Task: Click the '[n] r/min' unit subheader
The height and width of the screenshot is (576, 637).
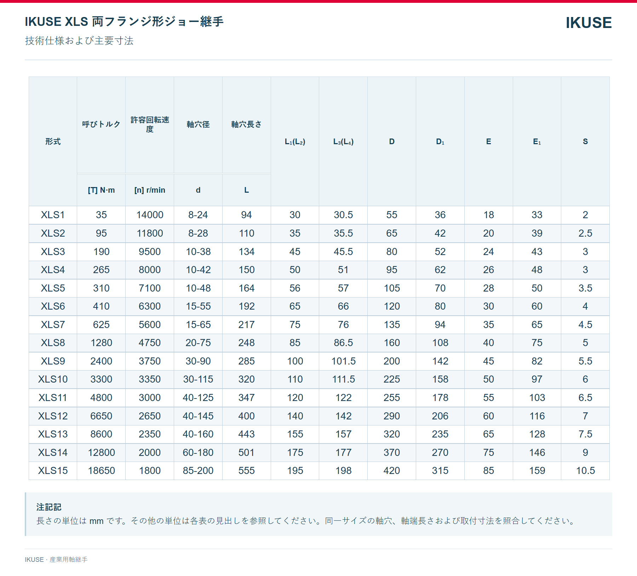Action: click(x=150, y=190)
